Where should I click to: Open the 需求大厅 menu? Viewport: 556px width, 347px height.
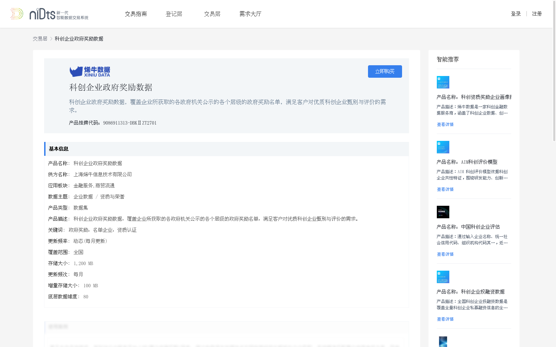250,14
